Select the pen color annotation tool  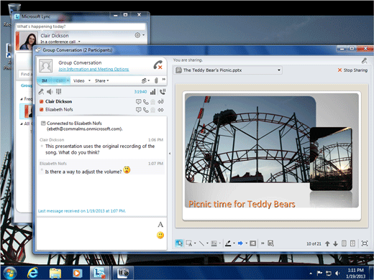(228, 243)
